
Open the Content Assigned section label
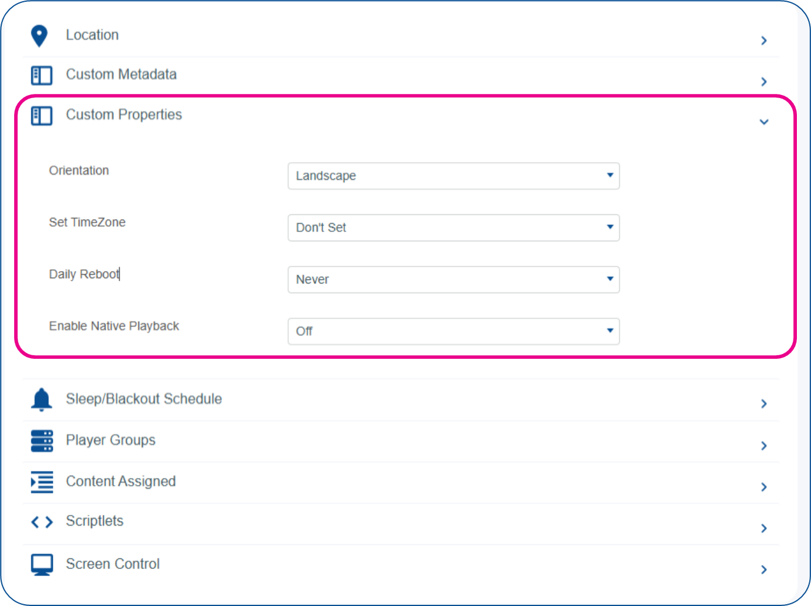click(121, 482)
